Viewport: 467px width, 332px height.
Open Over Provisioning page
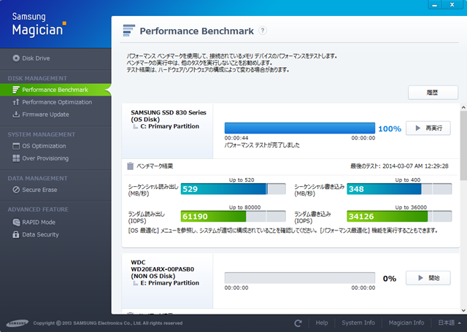[41, 158]
